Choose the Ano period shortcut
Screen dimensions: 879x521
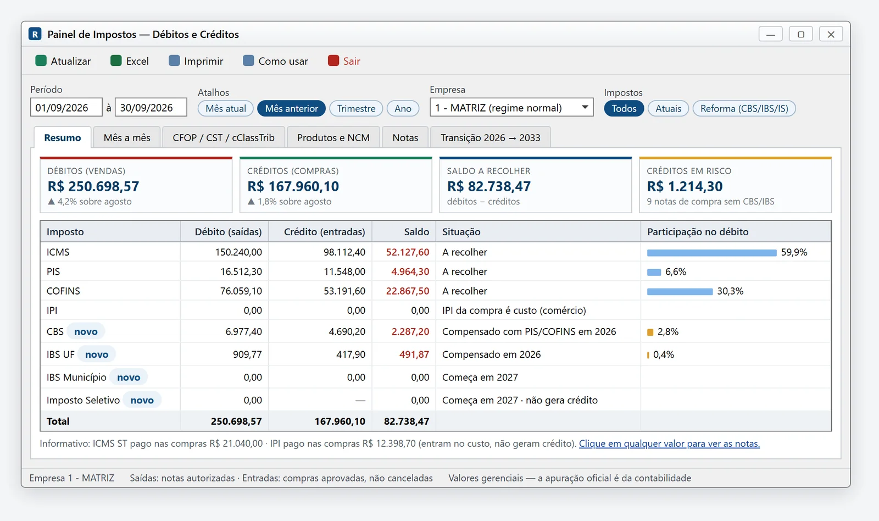tap(403, 108)
